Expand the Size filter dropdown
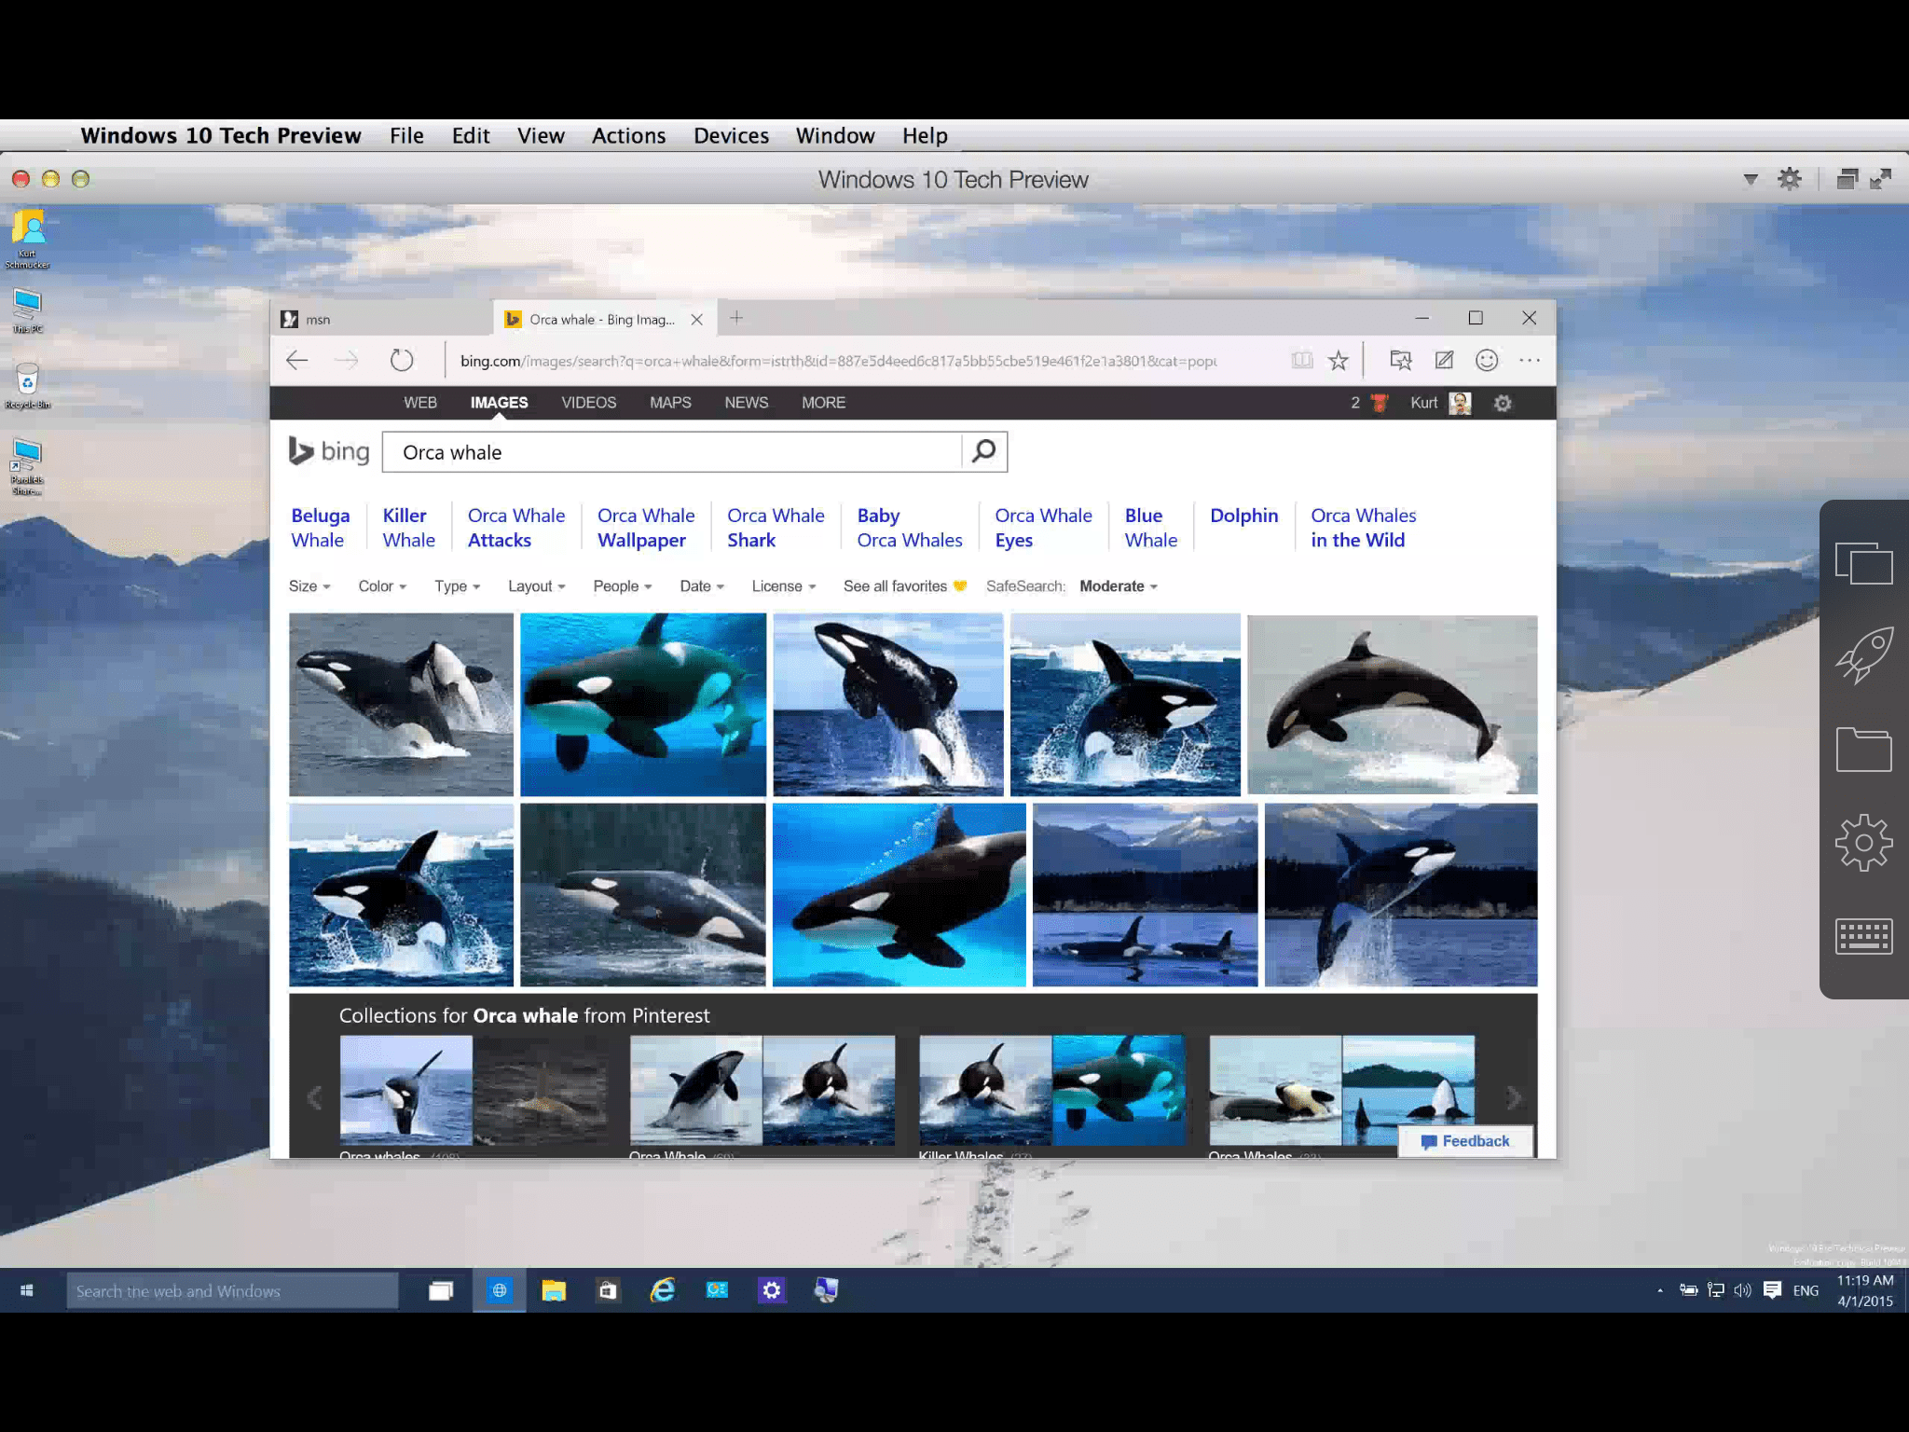This screenshot has width=1909, height=1432. click(x=309, y=586)
